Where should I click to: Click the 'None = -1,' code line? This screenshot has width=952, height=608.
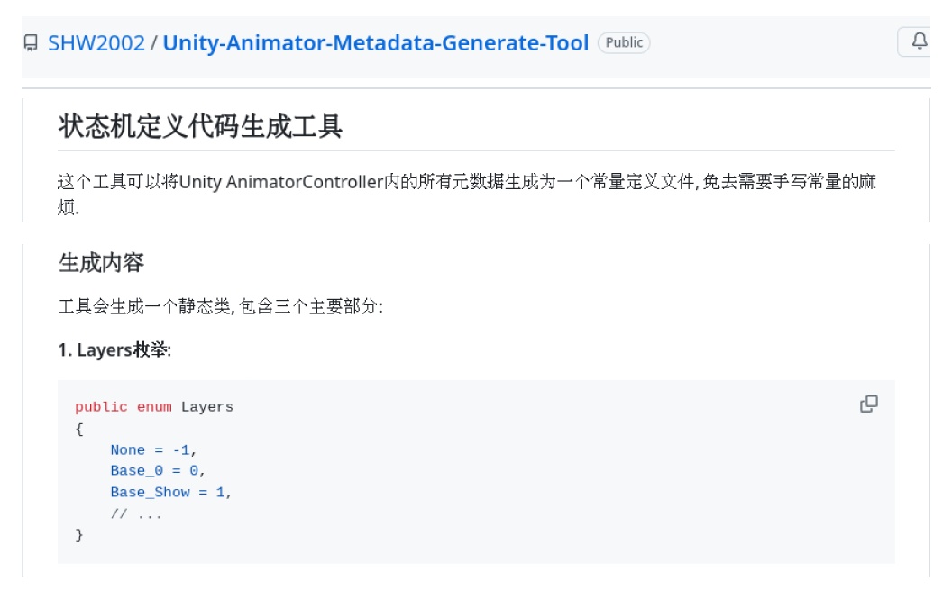pos(153,450)
